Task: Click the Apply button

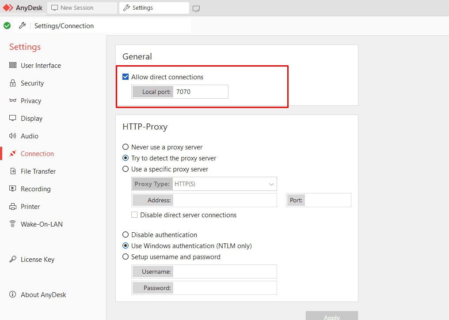Action: coord(331,316)
